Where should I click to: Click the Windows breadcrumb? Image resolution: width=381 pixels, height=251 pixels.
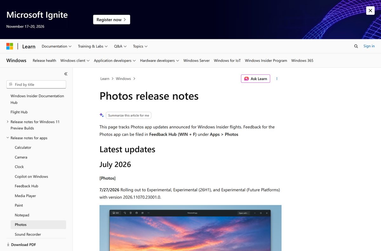click(x=123, y=79)
